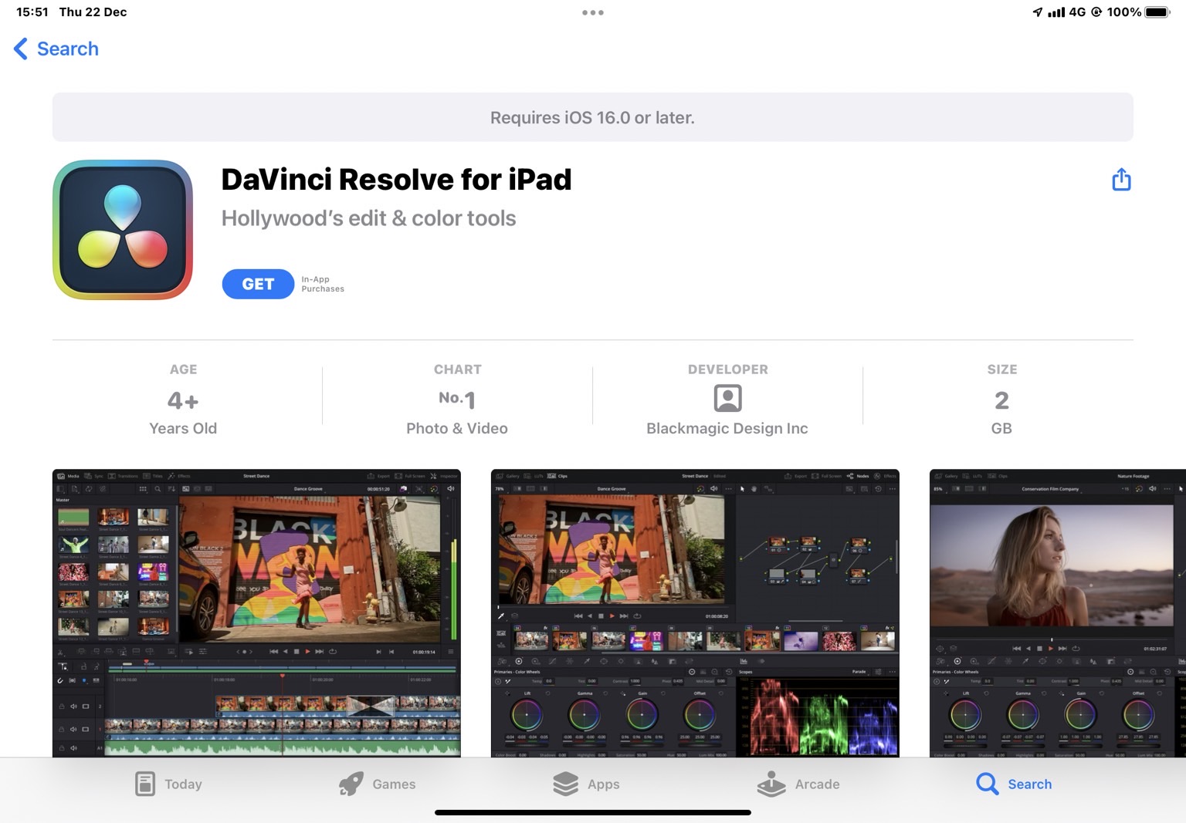Tap the Games rocket icon
This screenshot has height=823, width=1186.
[351, 784]
